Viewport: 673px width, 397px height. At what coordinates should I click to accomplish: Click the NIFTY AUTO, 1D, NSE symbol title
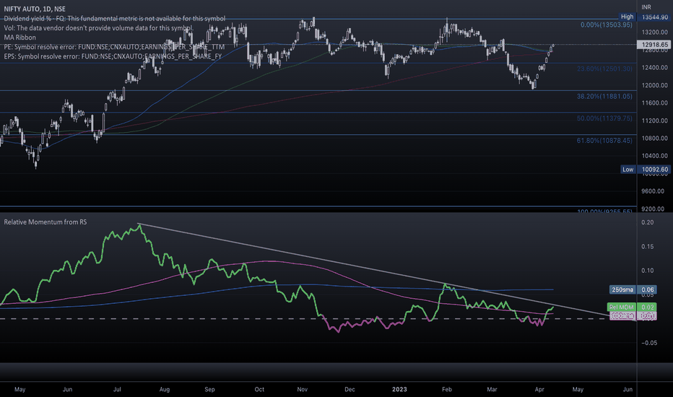[35, 9]
